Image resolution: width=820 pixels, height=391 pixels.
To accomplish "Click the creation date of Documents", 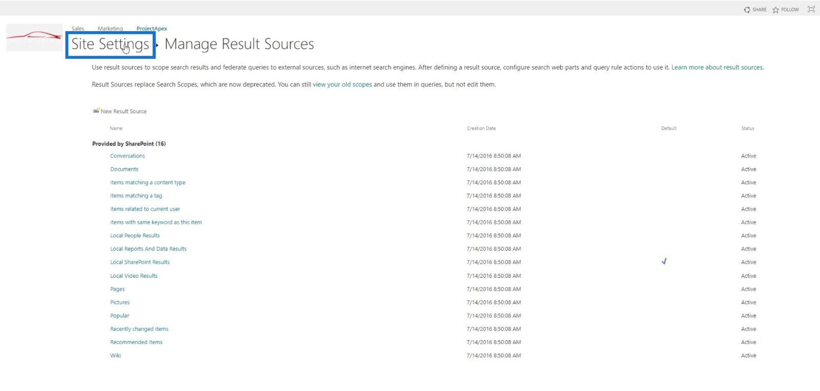I will [x=494, y=169].
